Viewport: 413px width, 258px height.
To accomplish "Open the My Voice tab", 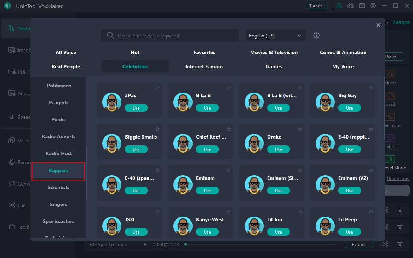I will pyautogui.click(x=343, y=66).
